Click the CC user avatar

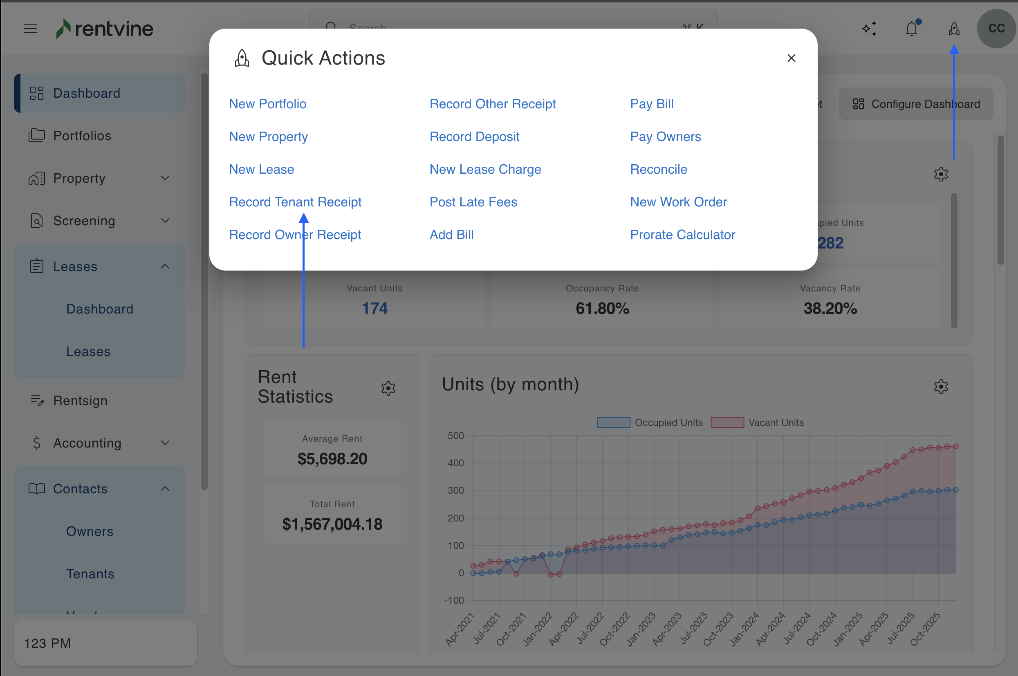pos(996,29)
